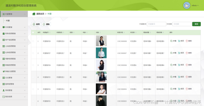Open the avatar photo in row 5

101,89
